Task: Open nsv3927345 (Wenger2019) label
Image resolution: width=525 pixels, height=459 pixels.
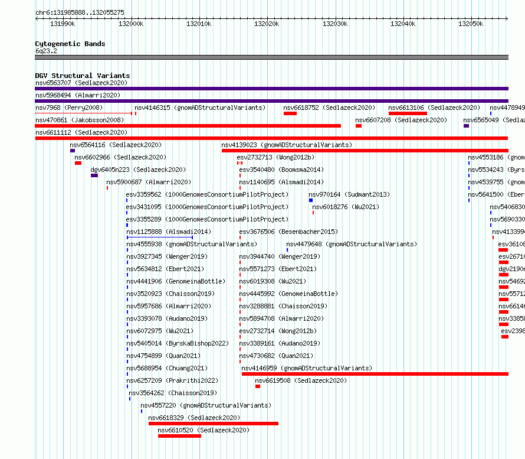Action: (167, 256)
